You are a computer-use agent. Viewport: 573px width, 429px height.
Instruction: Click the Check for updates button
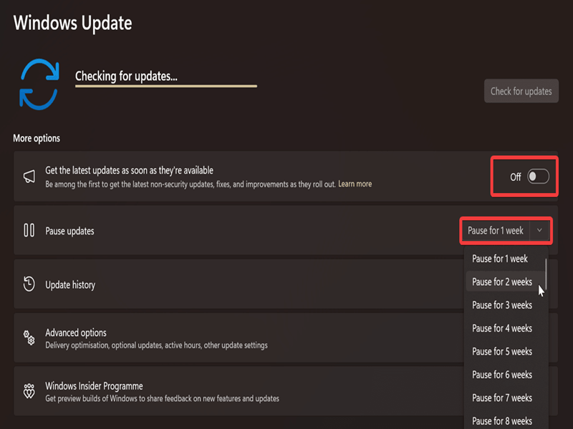click(x=521, y=91)
